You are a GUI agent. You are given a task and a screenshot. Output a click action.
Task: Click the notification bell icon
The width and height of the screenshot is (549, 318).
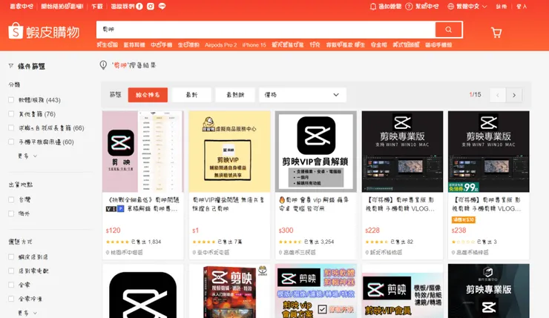(373, 6)
